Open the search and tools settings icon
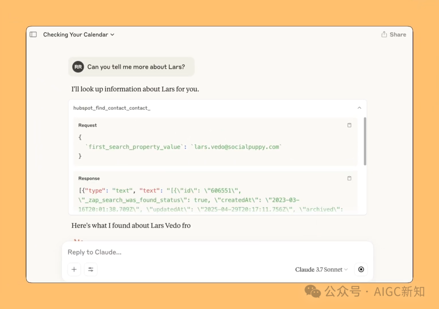Viewport: 439px width, 309px height. 91,269
